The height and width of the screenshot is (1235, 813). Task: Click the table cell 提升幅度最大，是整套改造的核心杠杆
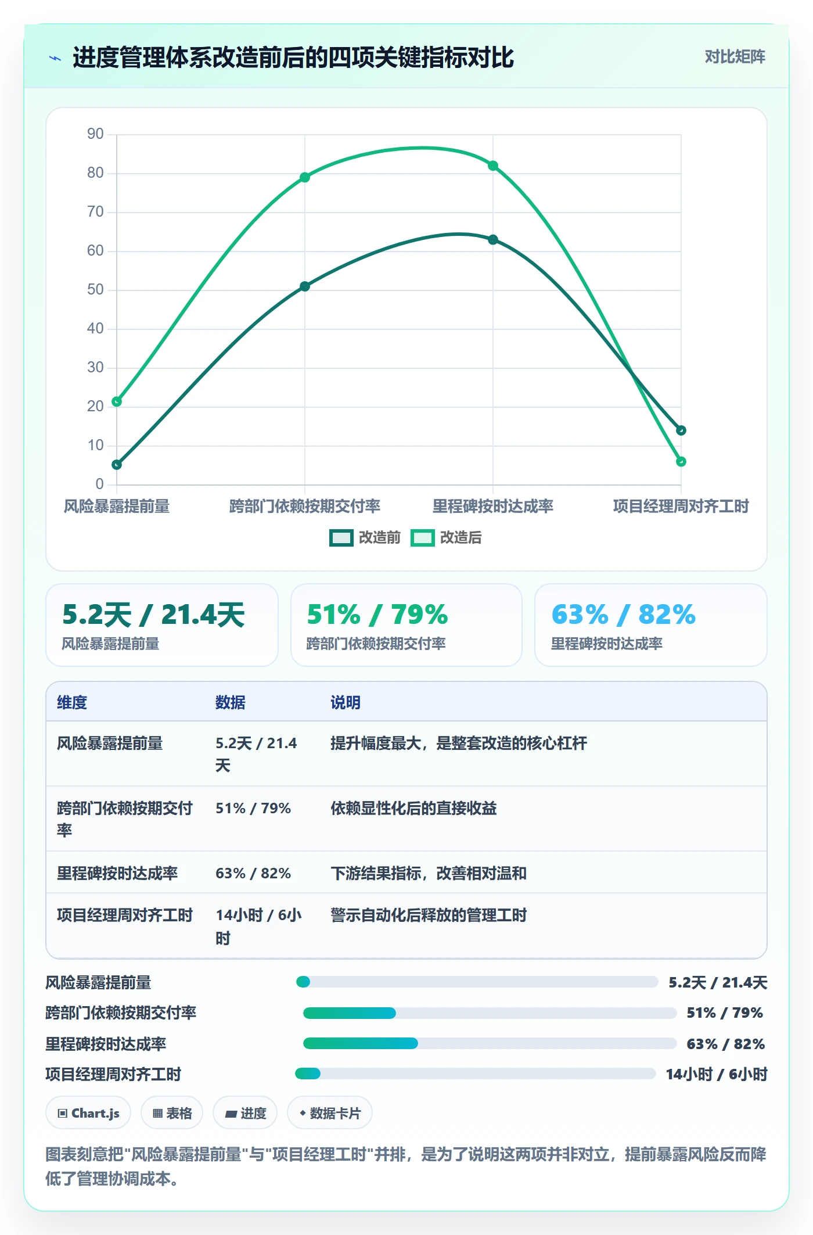click(x=459, y=743)
